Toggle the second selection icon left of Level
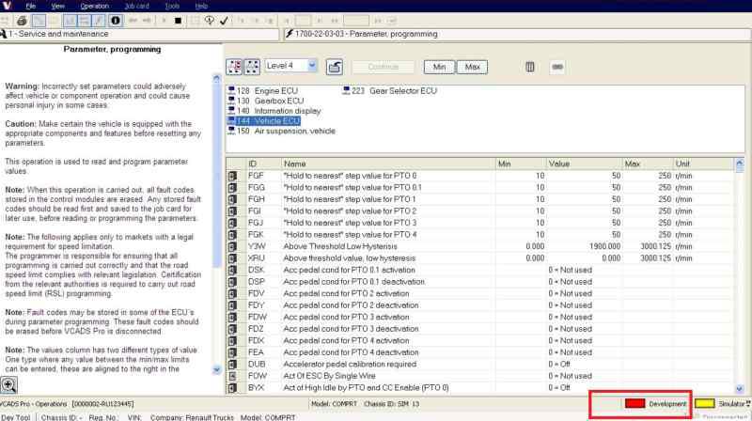This screenshot has height=421, width=752. pos(252,67)
